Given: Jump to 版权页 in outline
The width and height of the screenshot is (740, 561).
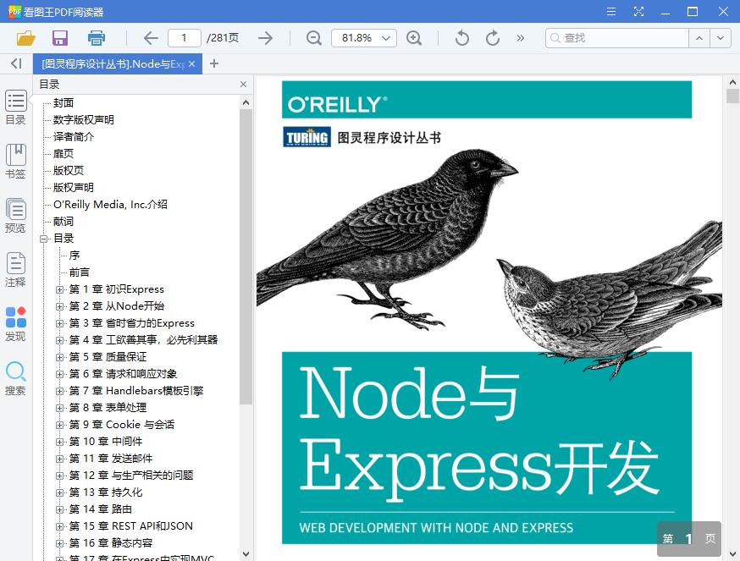Looking at the screenshot, I should tap(69, 171).
